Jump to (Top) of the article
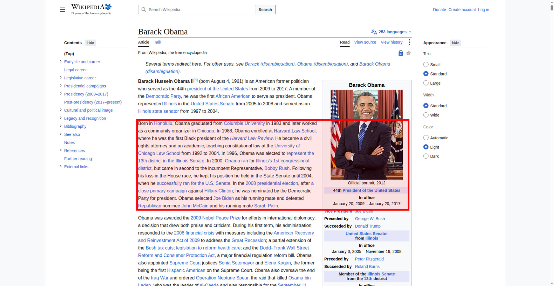 [x=69, y=54]
